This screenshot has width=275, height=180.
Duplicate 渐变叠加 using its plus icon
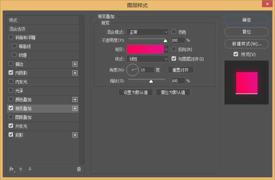[x=75, y=108]
